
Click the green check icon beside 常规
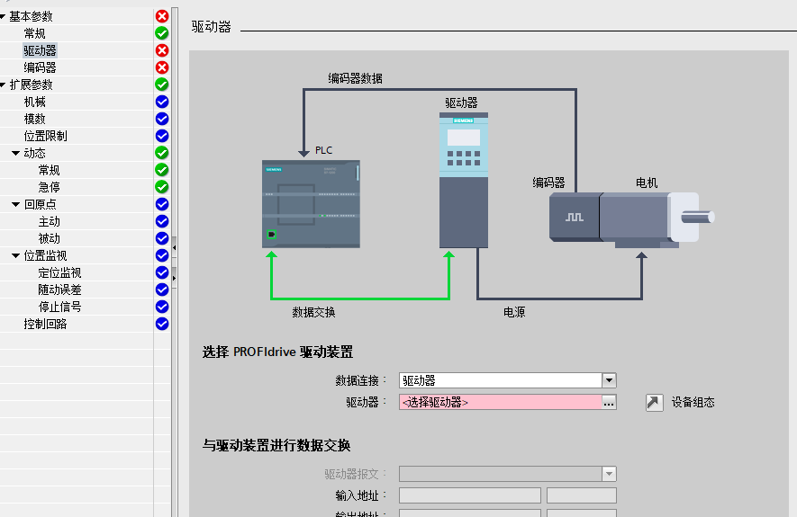[162, 33]
